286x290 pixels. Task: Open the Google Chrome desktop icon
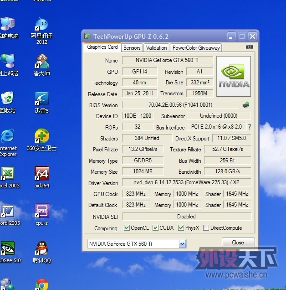pos(42,285)
